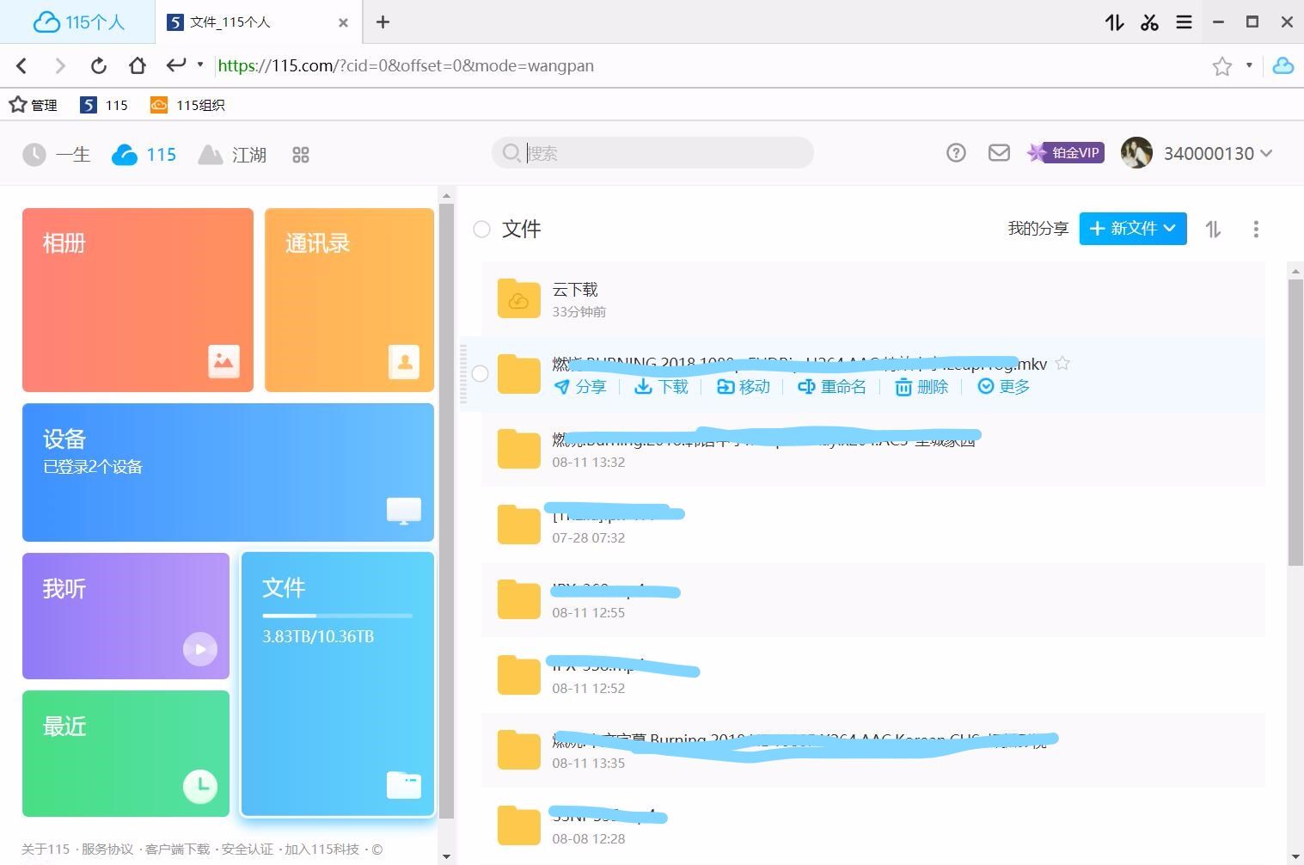Share the BURNING folder via 分享 icon
The width and height of the screenshot is (1304, 865).
(580, 386)
